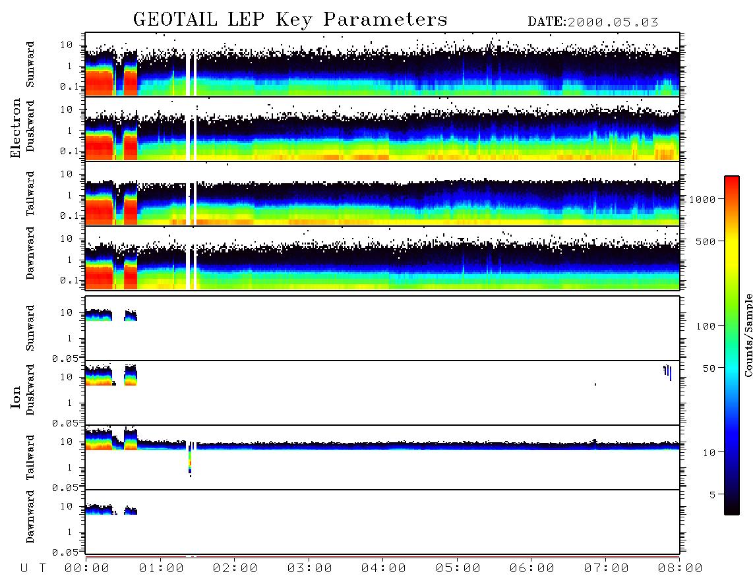Click the Ion group axis label

[x=16, y=397]
